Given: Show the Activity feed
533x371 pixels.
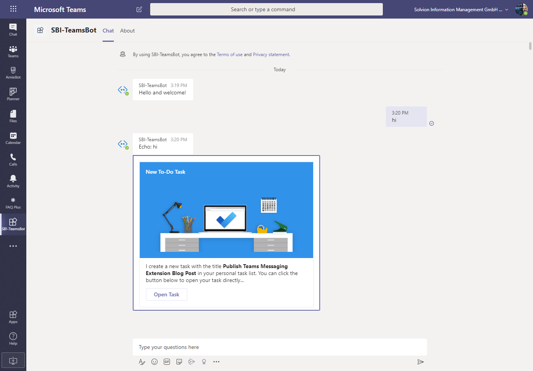Looking at the screenshot, I should point(13,181).
